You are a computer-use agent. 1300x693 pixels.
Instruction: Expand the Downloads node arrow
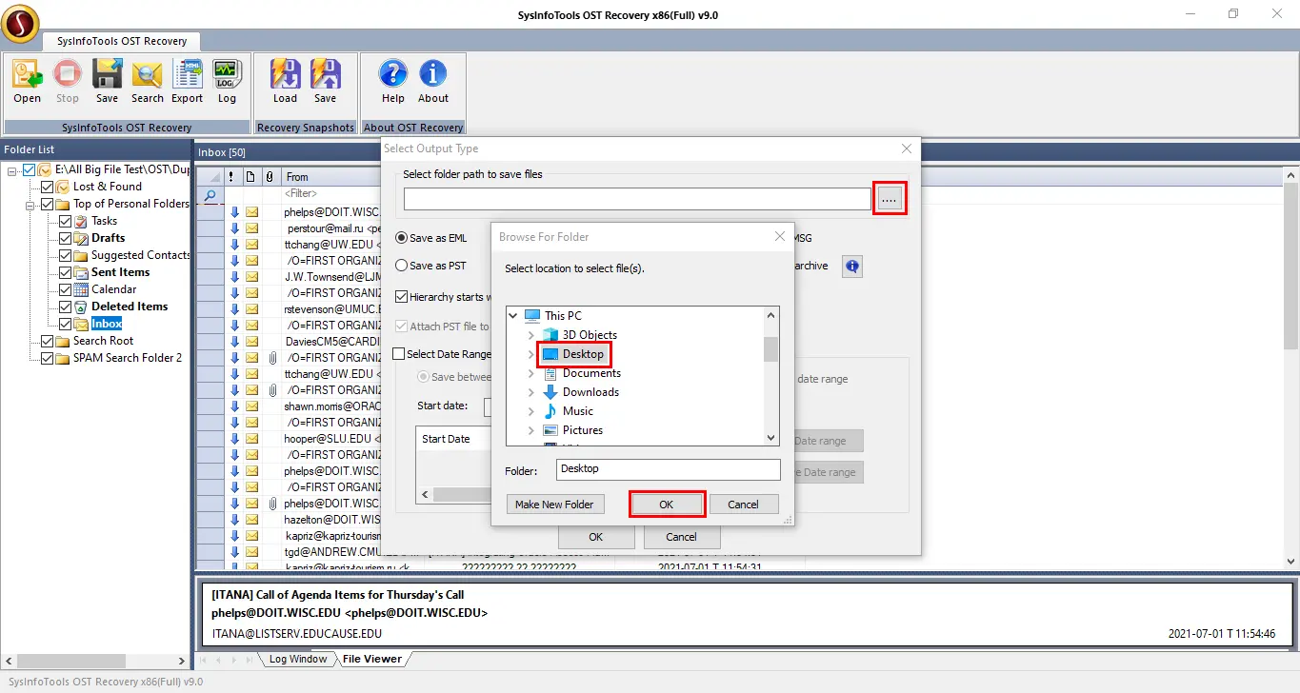(531, 392)
